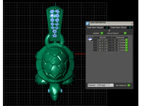The image size is (141, 106).
Task: Click the Gem Reporter title bar icon
Action: pos(88,24)
